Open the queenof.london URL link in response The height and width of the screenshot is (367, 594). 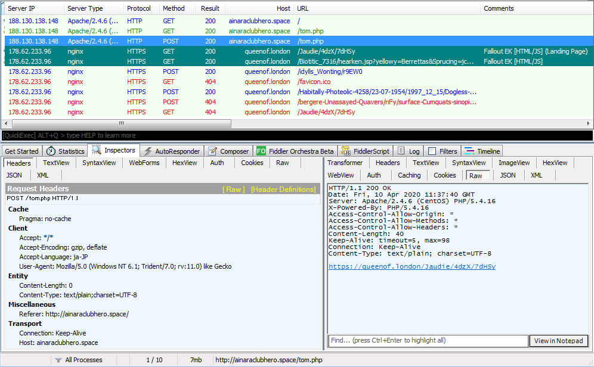pos(412,266)
